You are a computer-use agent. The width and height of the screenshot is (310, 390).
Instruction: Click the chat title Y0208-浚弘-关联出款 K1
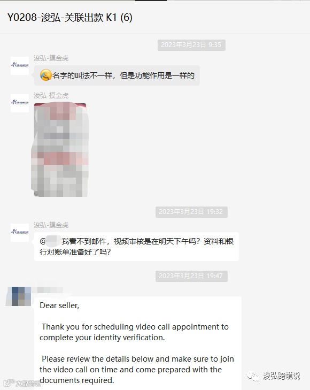pos(70,18)
